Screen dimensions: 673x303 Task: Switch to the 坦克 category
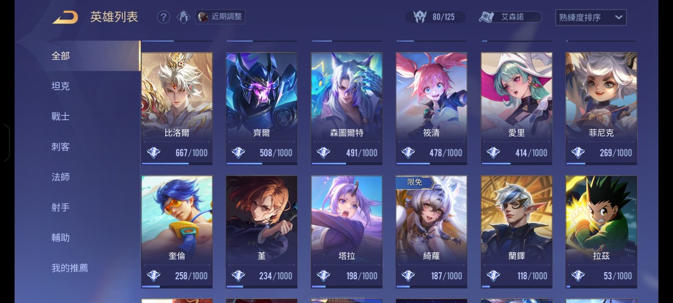pyautogui.click(x=60, y=86)
